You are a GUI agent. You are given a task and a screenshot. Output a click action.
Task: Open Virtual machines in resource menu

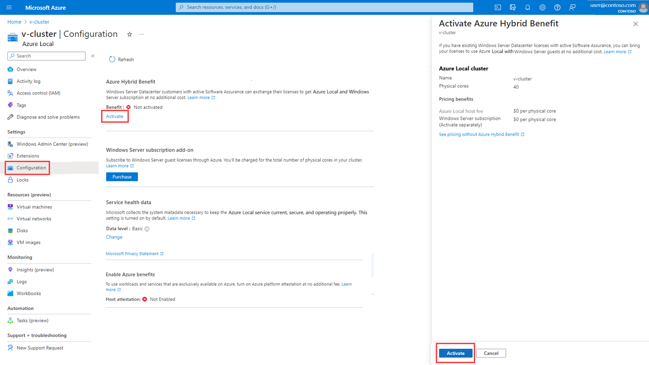point(34,207)
